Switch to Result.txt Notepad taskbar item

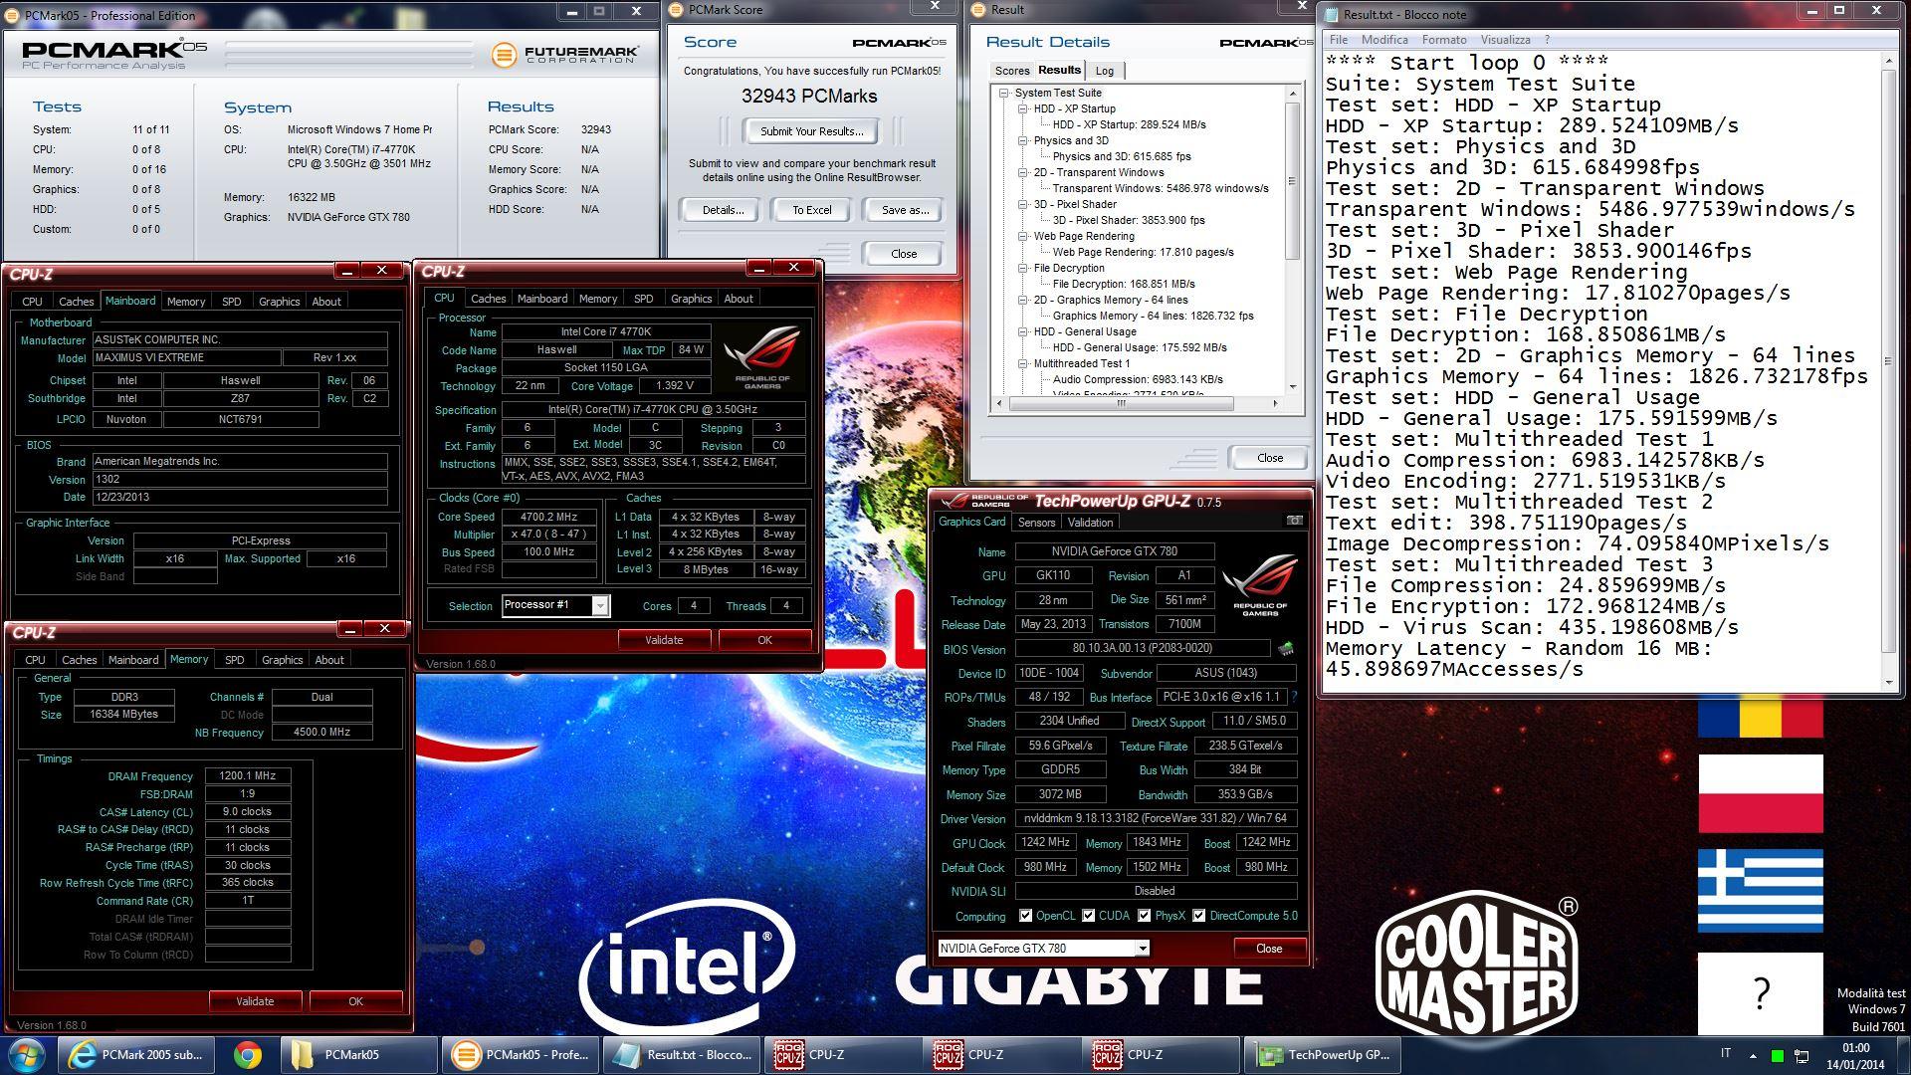(x=682, y=1055)
